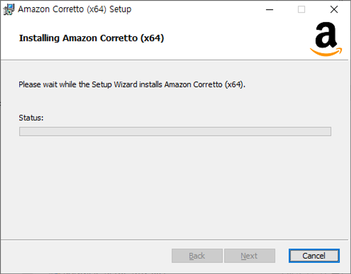This screenshot has width=351, height=274.
Task: Click the 'Amazon Corretto (x64) Setup' title bar text
Action: click(x=75, y=9)
